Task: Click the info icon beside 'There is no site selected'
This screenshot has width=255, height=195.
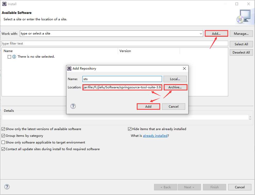Action: 14,57
